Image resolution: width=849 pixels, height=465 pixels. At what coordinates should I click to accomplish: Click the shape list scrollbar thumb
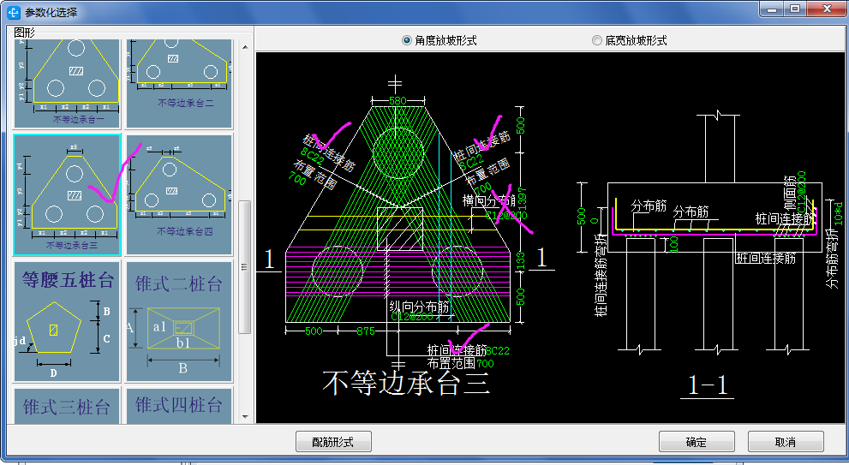click(x=245, y=267)
